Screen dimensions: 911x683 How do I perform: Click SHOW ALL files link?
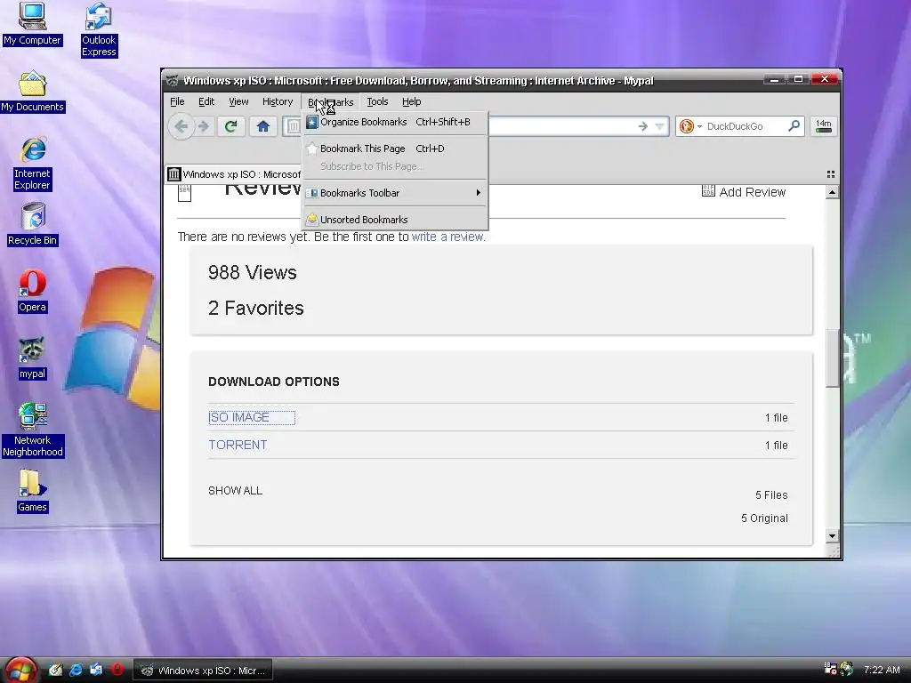(235, 491)
